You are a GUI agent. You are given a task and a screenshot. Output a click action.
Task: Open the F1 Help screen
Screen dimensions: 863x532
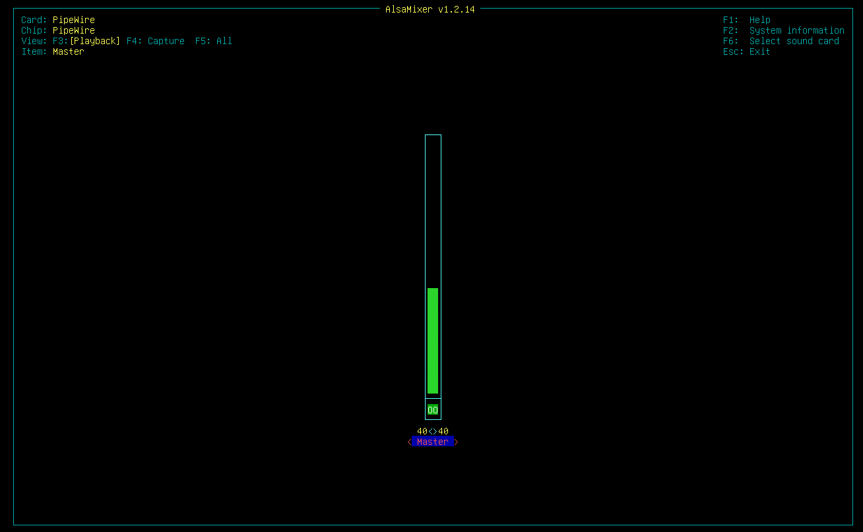click(x=747, y=20)
